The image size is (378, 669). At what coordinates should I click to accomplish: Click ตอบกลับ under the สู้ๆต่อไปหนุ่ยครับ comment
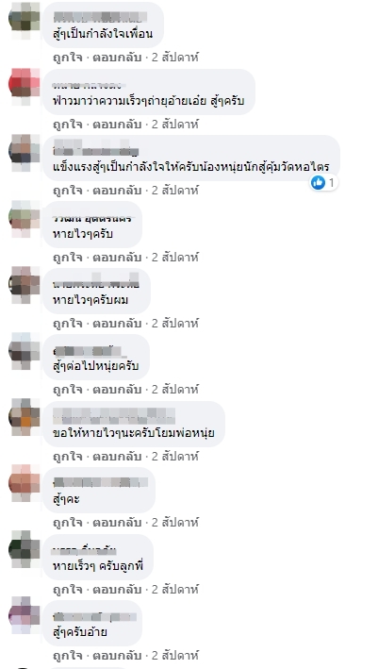coord(117,389)
